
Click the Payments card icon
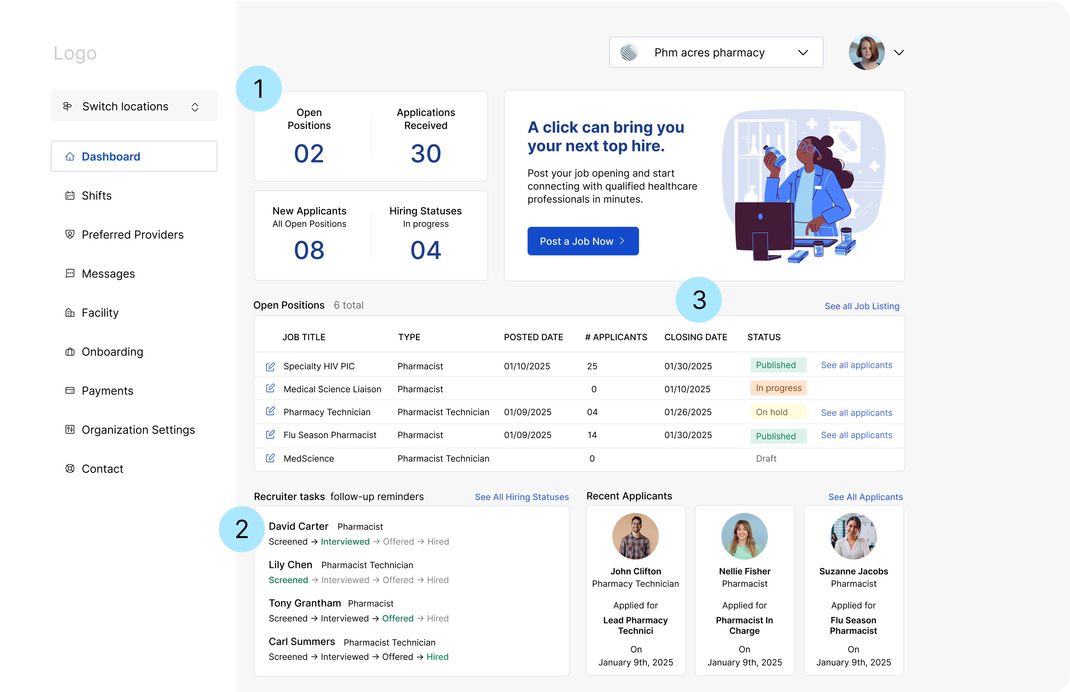tap(70, 390)
